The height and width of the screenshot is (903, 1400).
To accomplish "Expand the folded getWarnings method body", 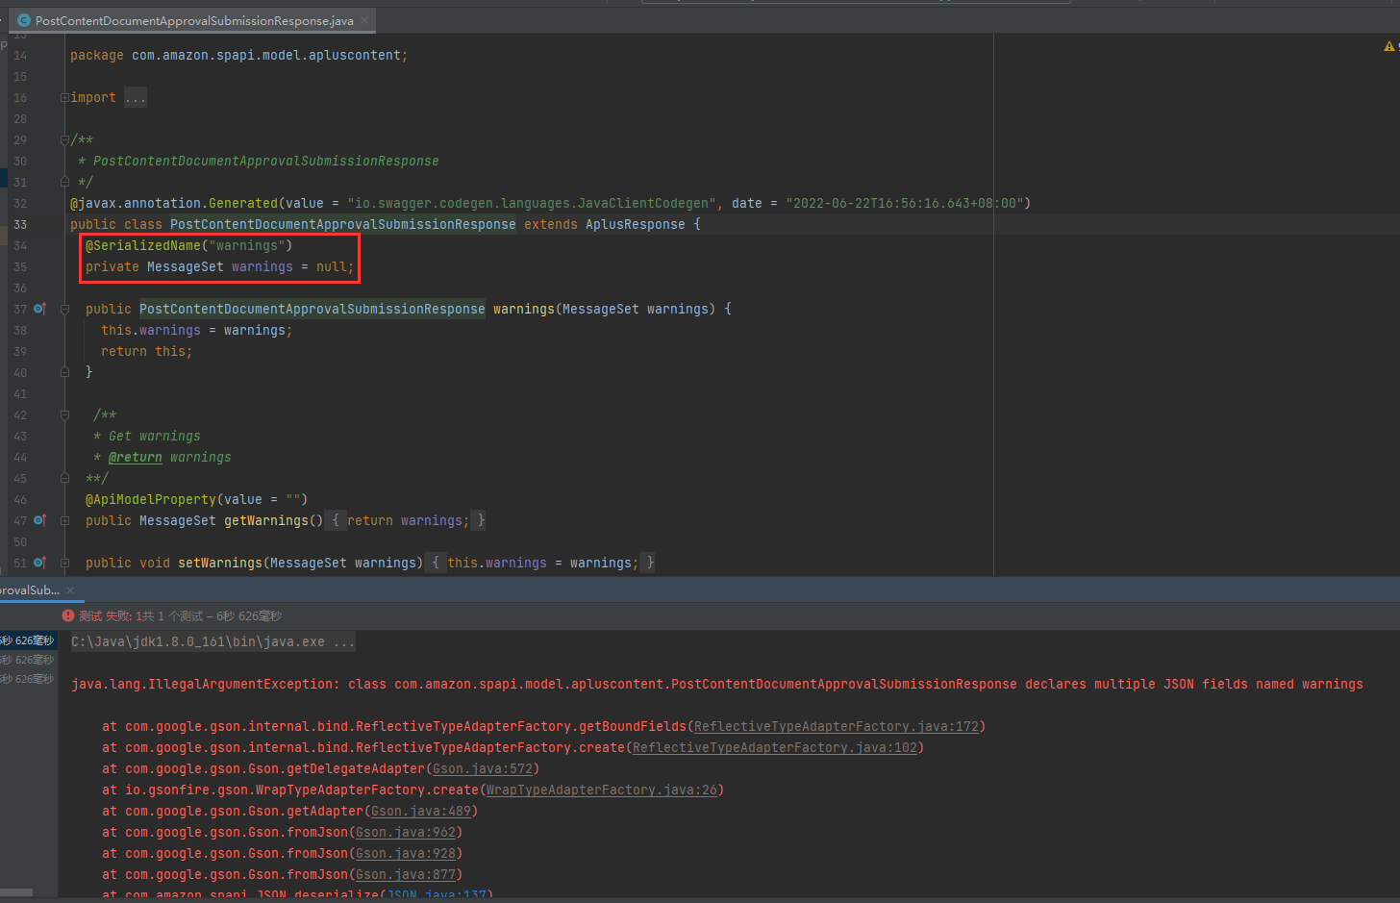I will tap(63, 520).
